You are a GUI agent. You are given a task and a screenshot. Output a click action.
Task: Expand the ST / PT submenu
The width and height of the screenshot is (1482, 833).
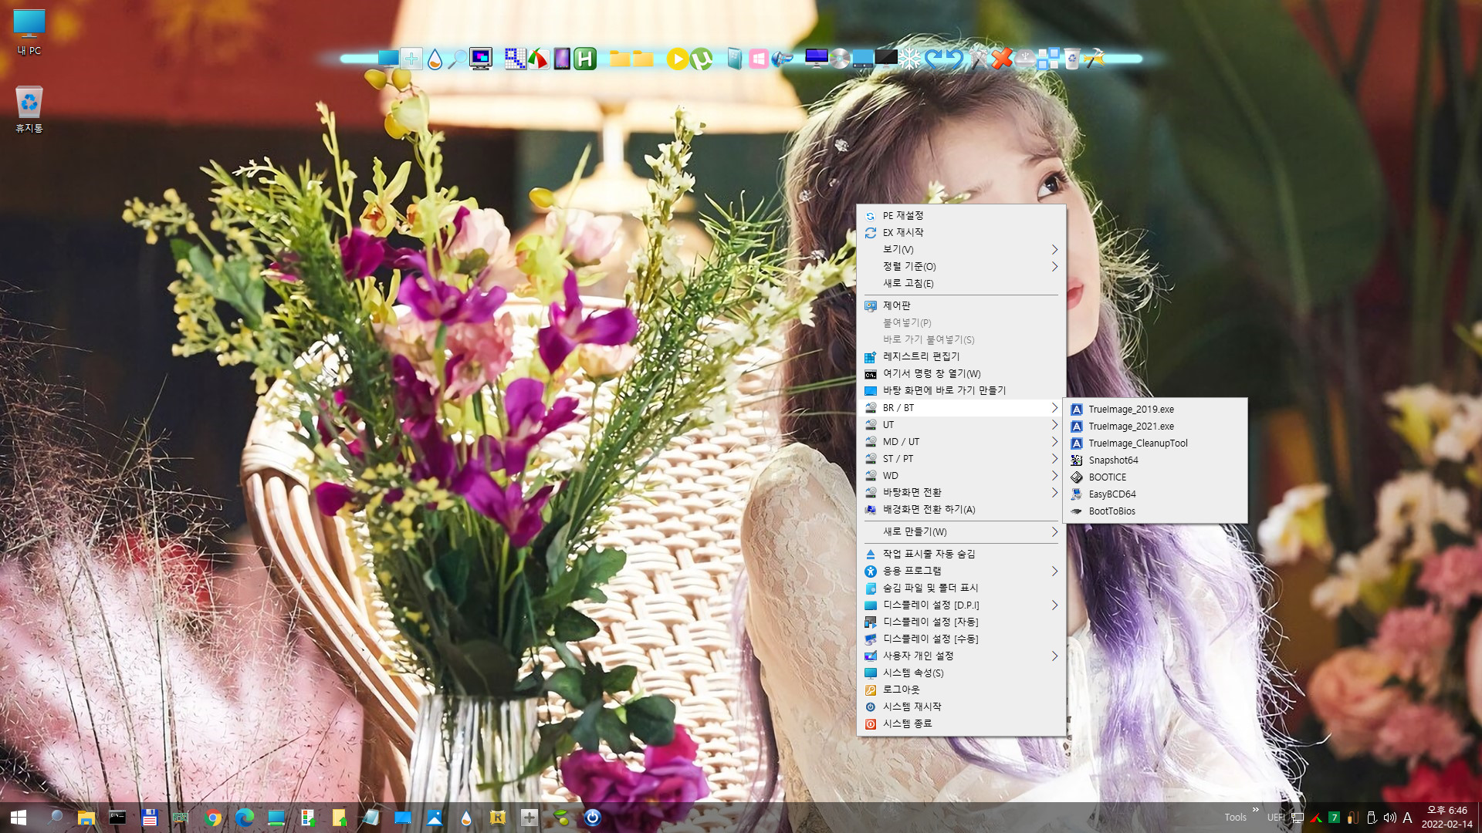click(961, 459)
